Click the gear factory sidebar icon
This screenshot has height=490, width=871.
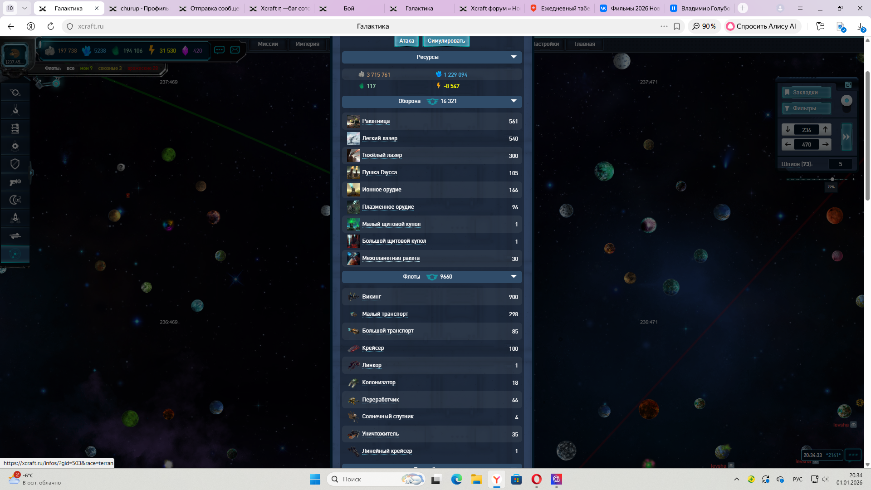tap(15, 146)
